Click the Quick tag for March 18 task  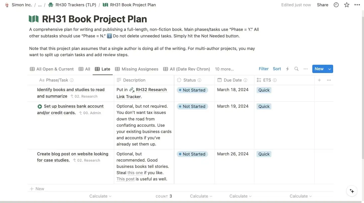[x=264, y=90]
